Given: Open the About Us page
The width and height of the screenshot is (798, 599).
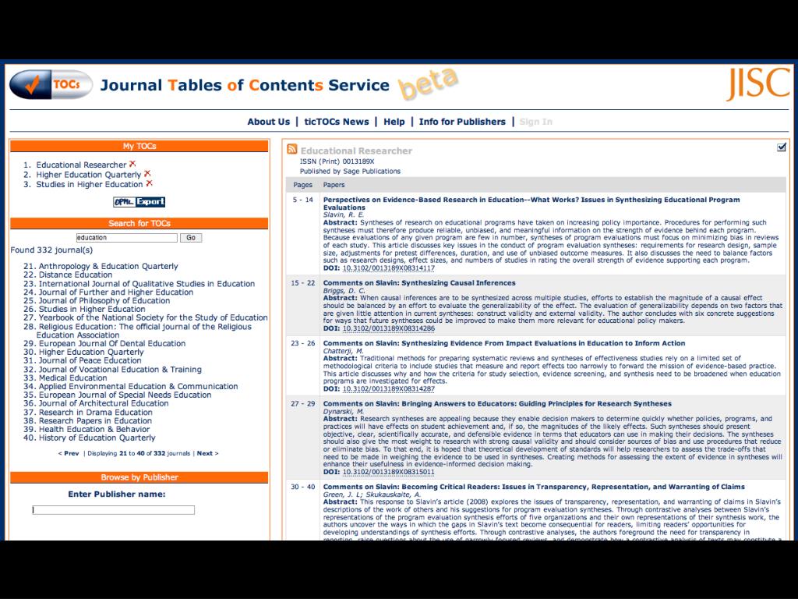Looking at the screenshot, I should (x=268, y=122).
